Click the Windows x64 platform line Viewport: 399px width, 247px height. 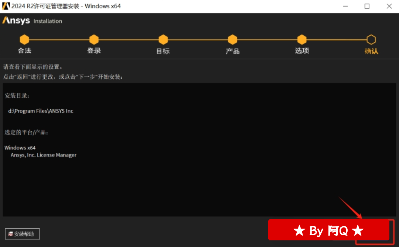tap(20, 148)
